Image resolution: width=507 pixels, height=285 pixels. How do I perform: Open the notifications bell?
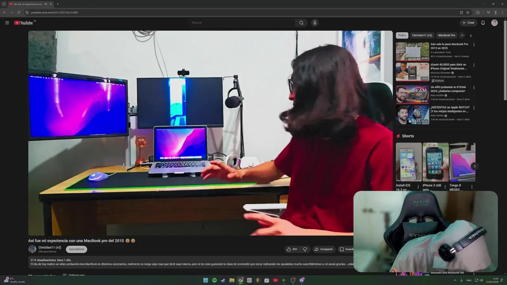tap(483, 23)
